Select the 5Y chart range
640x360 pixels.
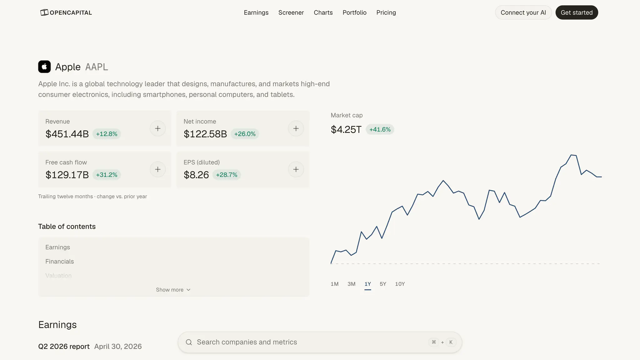coord(383,284)
